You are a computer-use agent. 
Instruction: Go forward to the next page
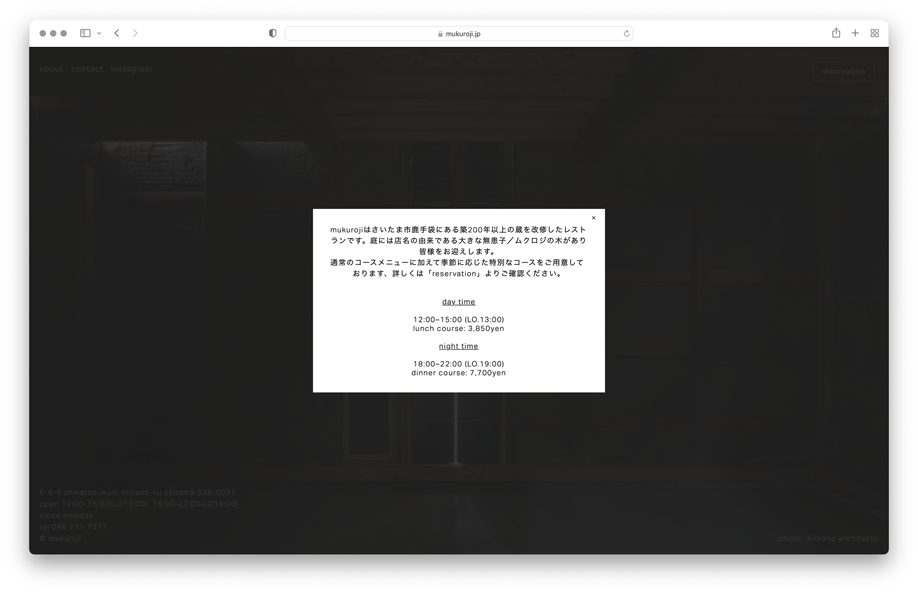pos(135,33)
